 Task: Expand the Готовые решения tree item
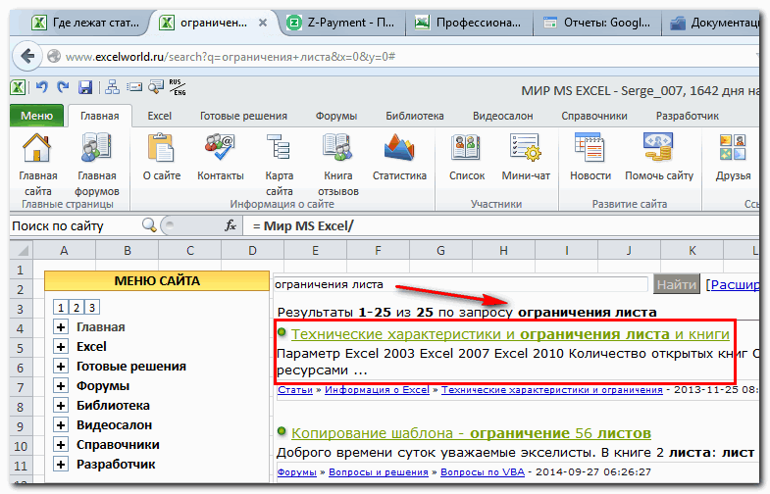tap(61, 367)
